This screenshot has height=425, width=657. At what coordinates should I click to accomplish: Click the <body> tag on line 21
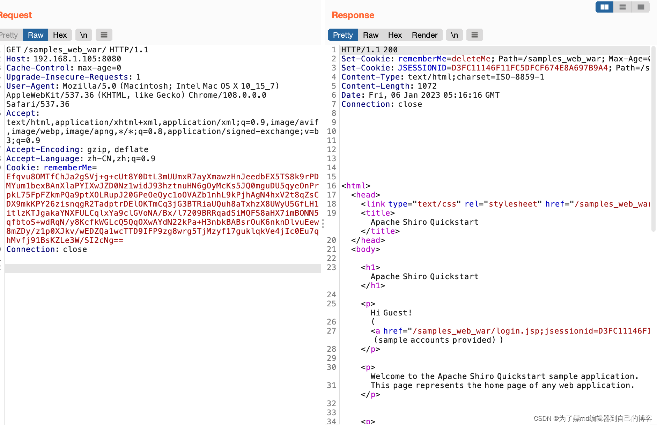366,249
